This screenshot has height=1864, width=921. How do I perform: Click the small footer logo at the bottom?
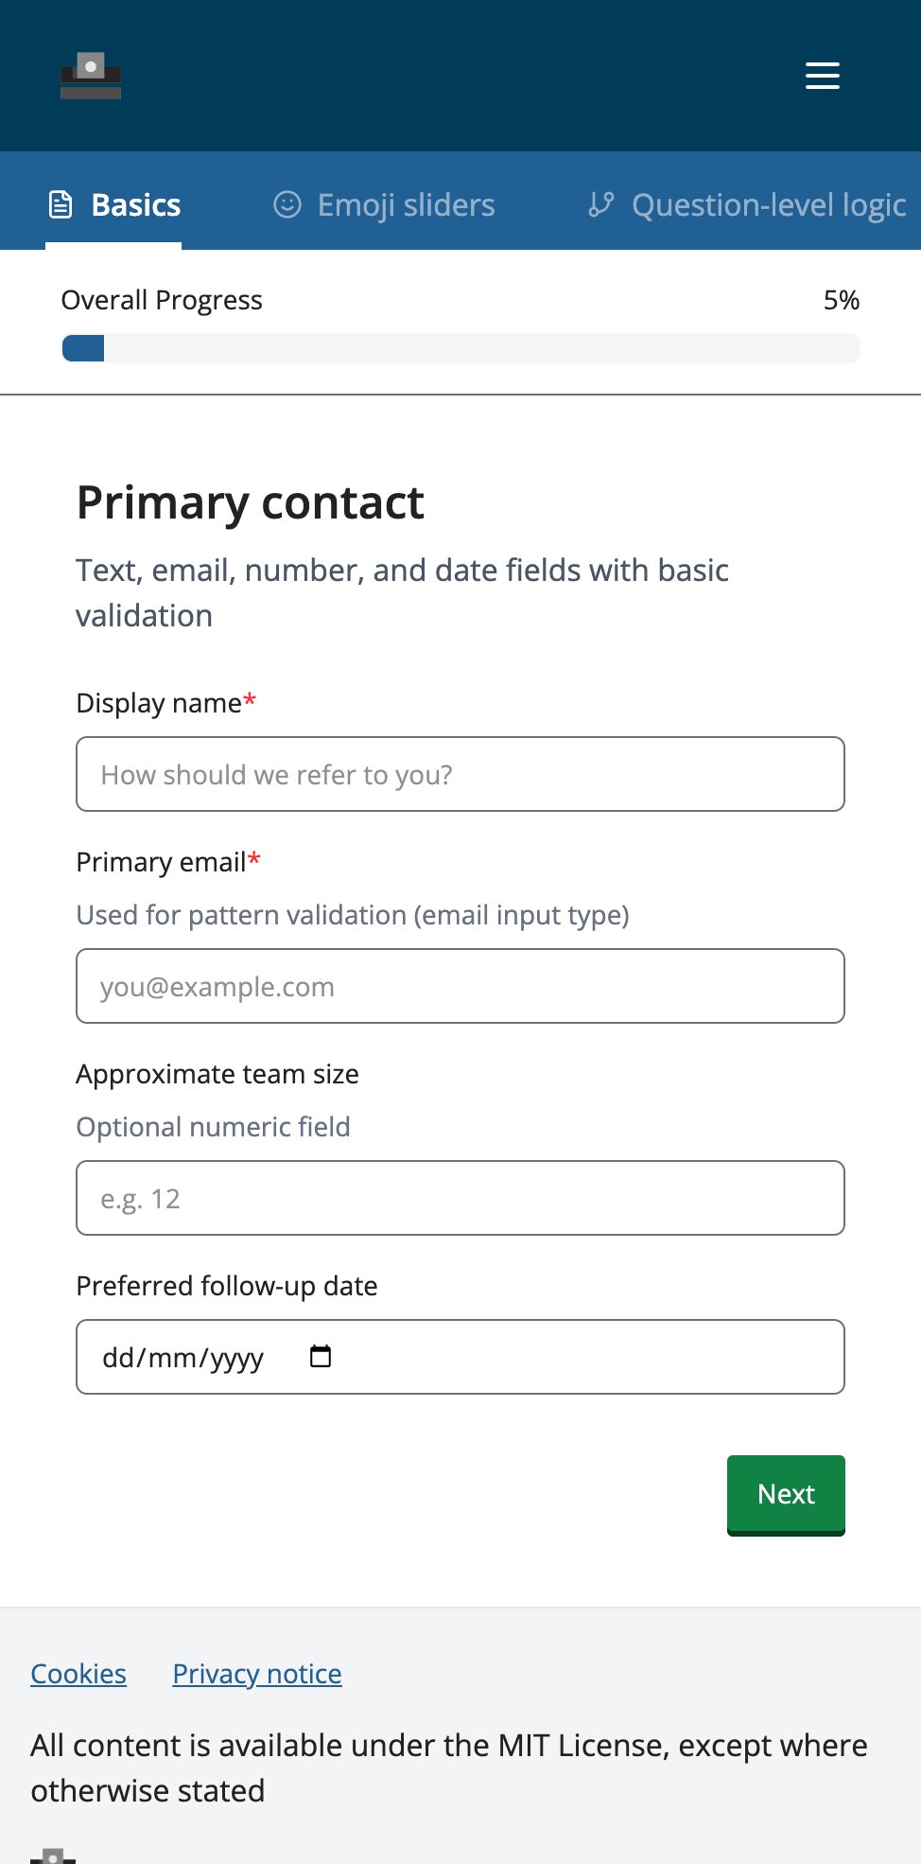click(53, 1855)
